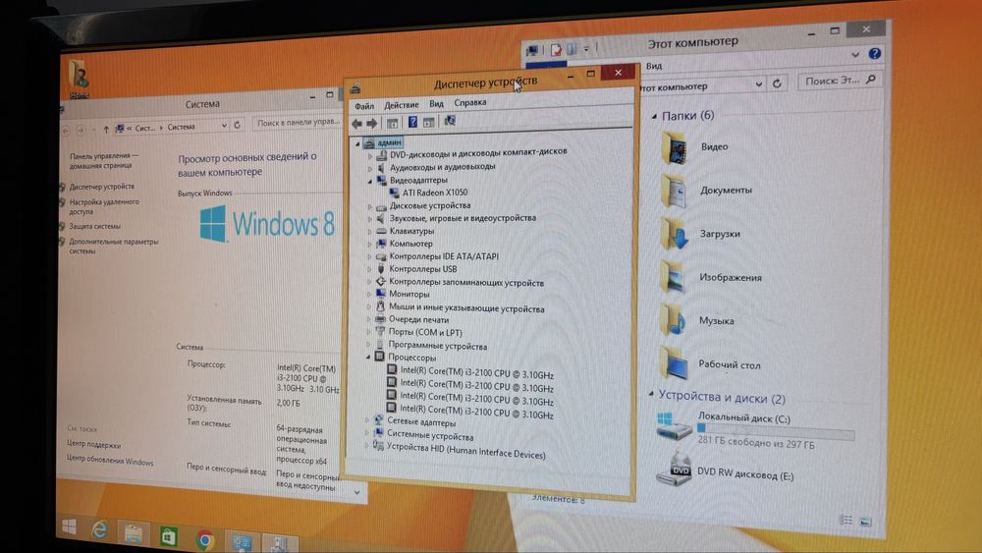Screen dimensions: 982x553
Task: Open Windows Store from taskbar
Action: pos(168,536)
